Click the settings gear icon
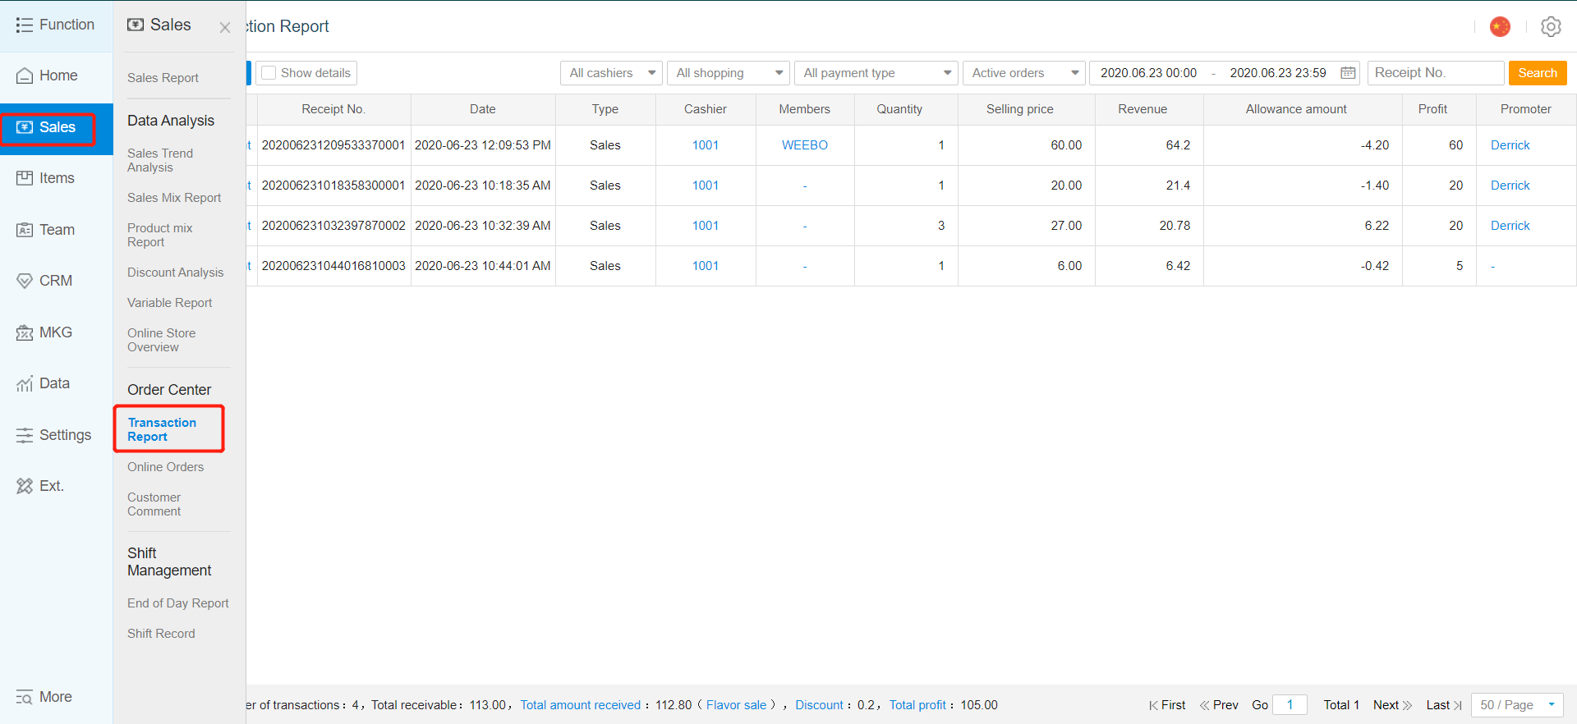This screenshot has height=724, width=1577. coord(1551,26)
